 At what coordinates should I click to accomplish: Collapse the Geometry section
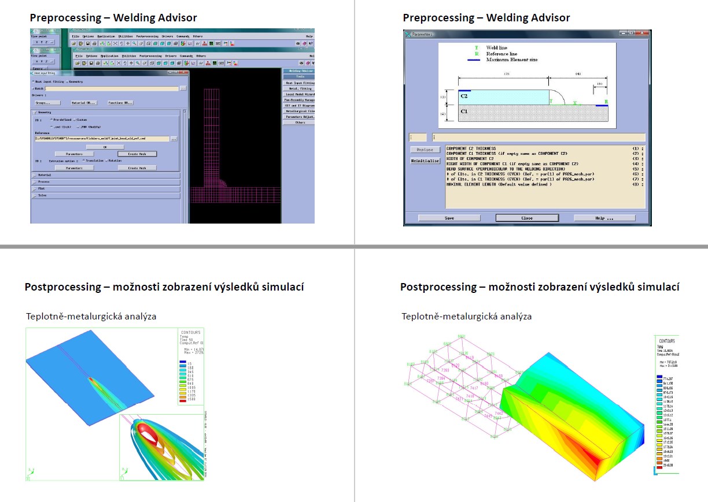[x=35, y=113]
